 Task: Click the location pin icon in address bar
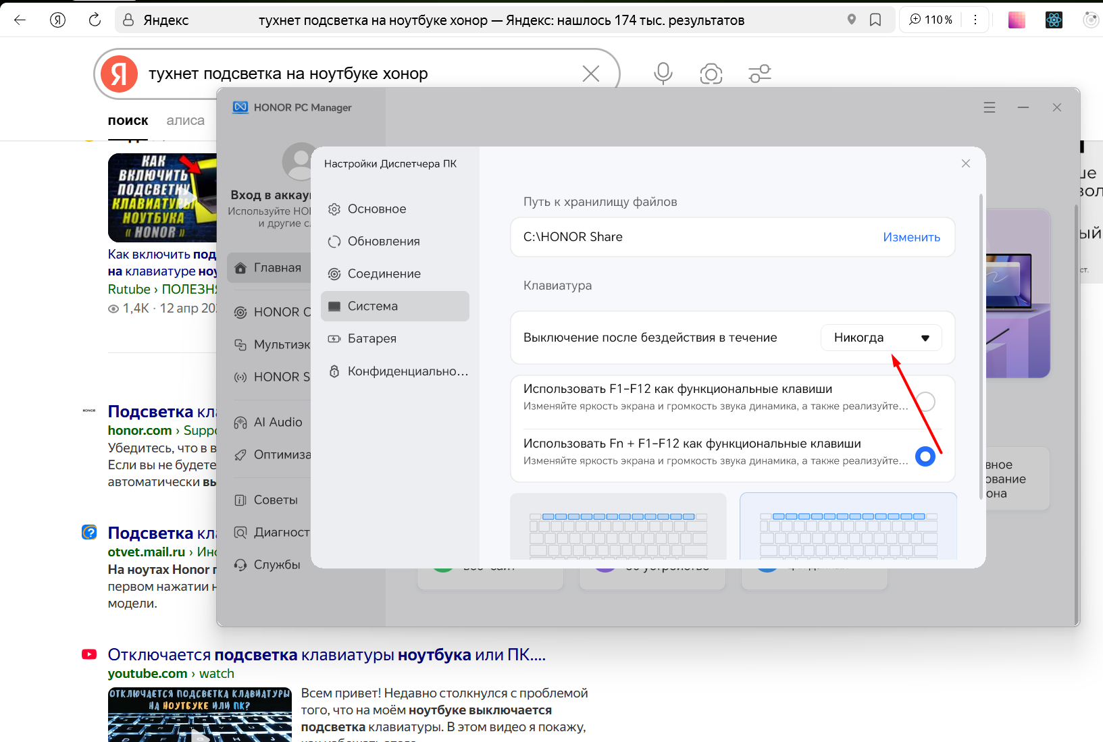point(852,20)
